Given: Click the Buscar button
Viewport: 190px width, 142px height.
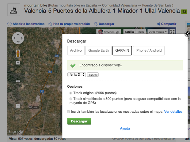Looking at the screenshot, I should tap(93, 75).
